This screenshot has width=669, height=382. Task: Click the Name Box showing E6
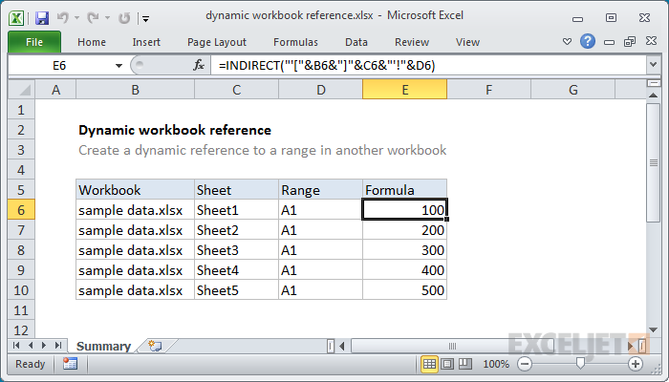59,65
